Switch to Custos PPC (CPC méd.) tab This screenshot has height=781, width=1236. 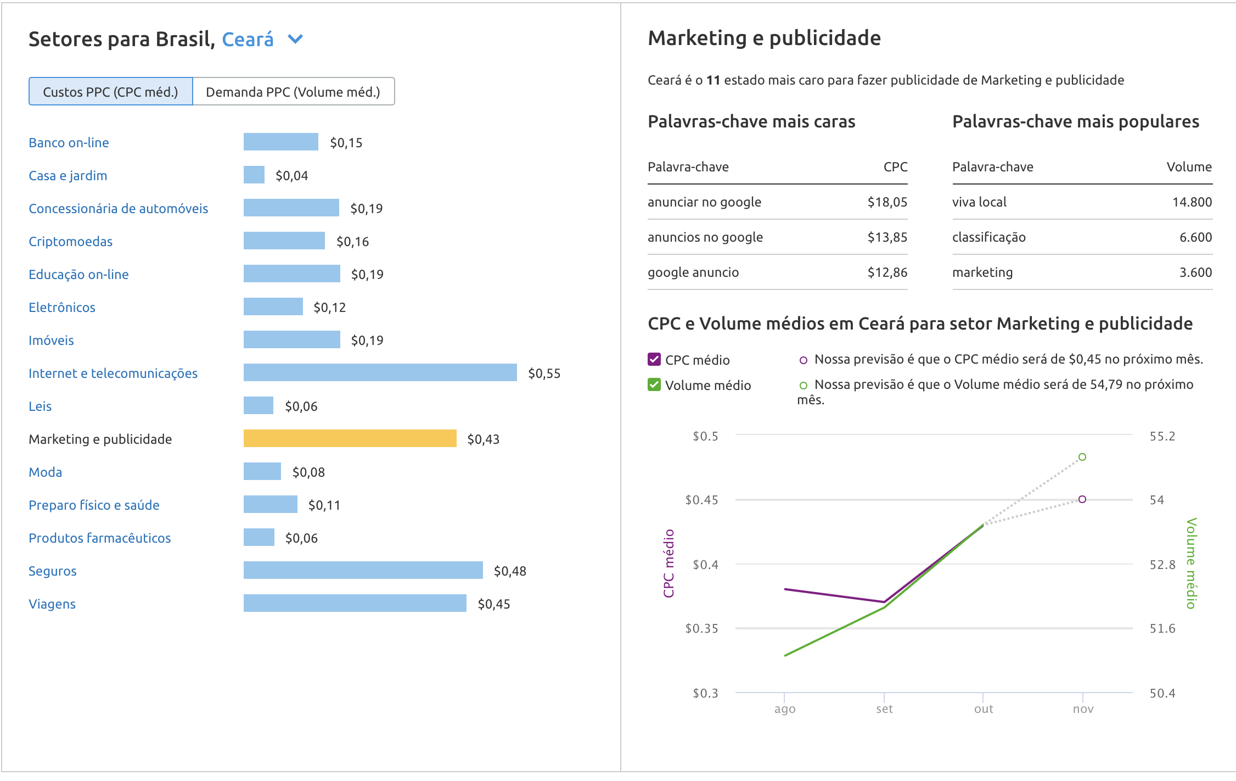(x=110, y=92)
